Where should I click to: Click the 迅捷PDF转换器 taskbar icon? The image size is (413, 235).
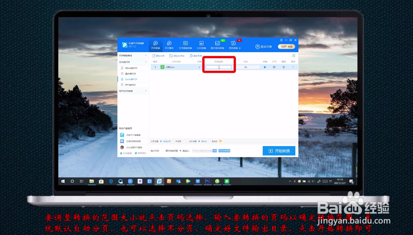159,181
